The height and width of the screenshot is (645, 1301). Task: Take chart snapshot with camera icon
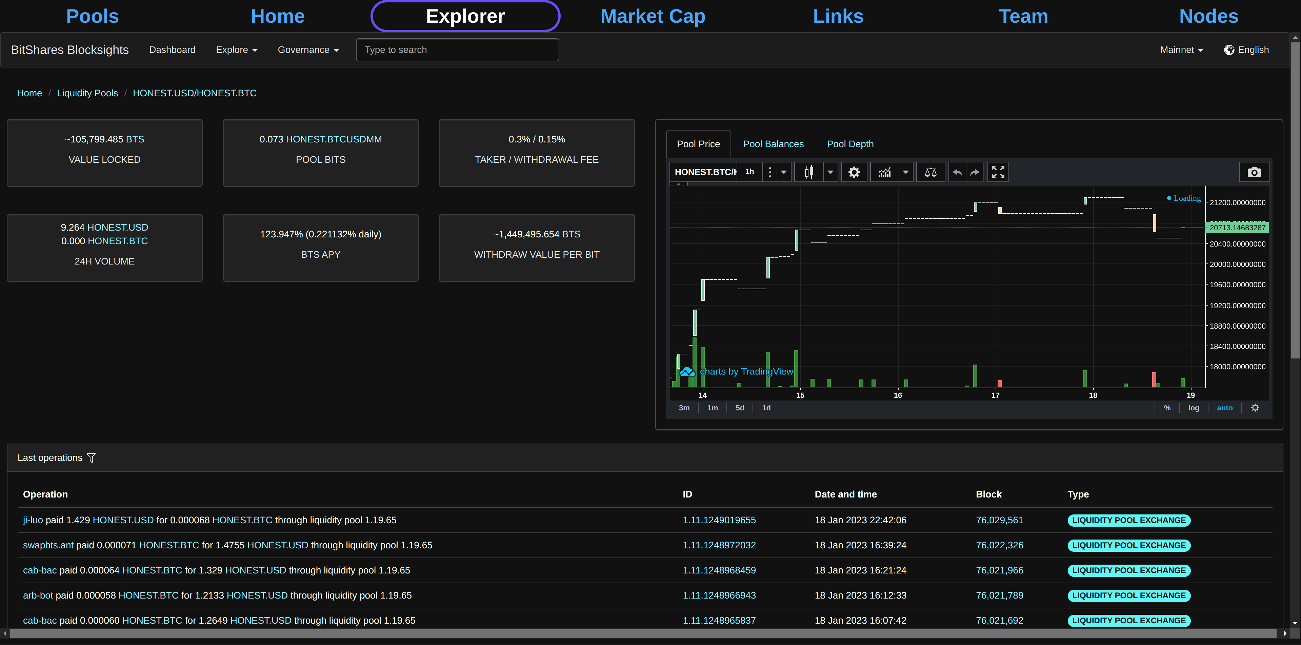pyautogui.click(x=1254, y=172)
